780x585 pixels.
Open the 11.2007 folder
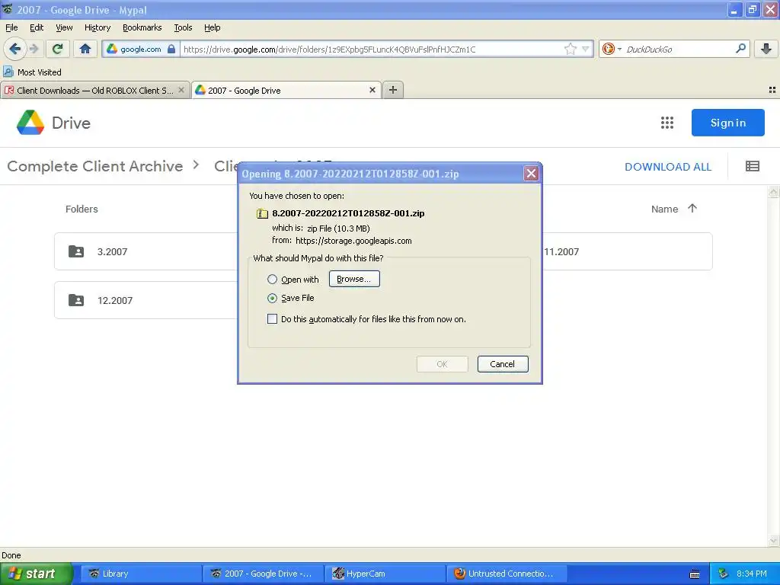pos(627,251)
